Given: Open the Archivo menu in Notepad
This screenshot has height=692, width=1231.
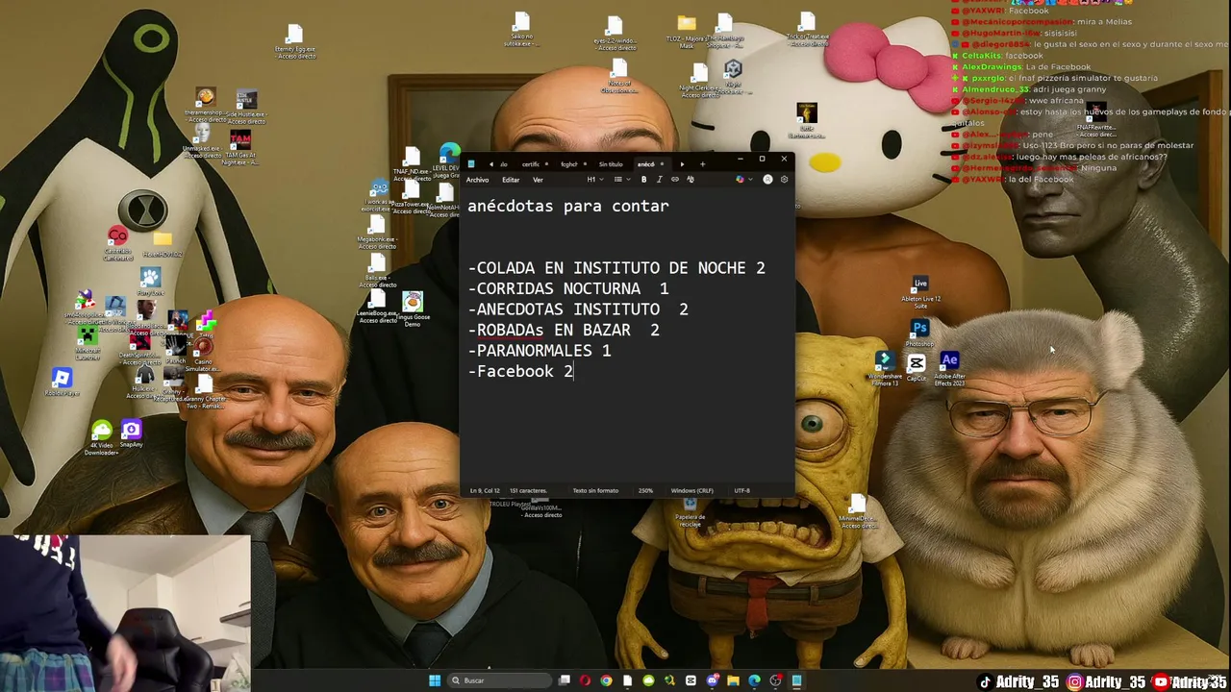Looking at the screenshot, I should coord(477,180).
